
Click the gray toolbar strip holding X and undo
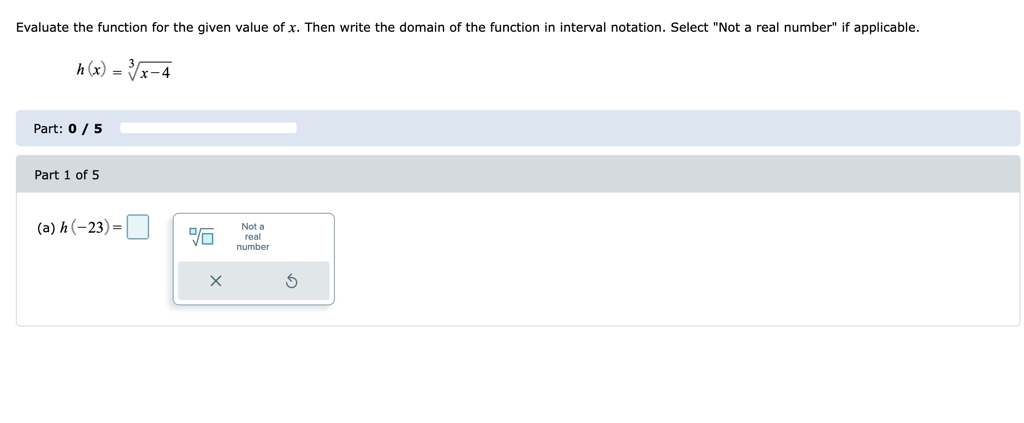pyautogui.click(x=254, y=280)
